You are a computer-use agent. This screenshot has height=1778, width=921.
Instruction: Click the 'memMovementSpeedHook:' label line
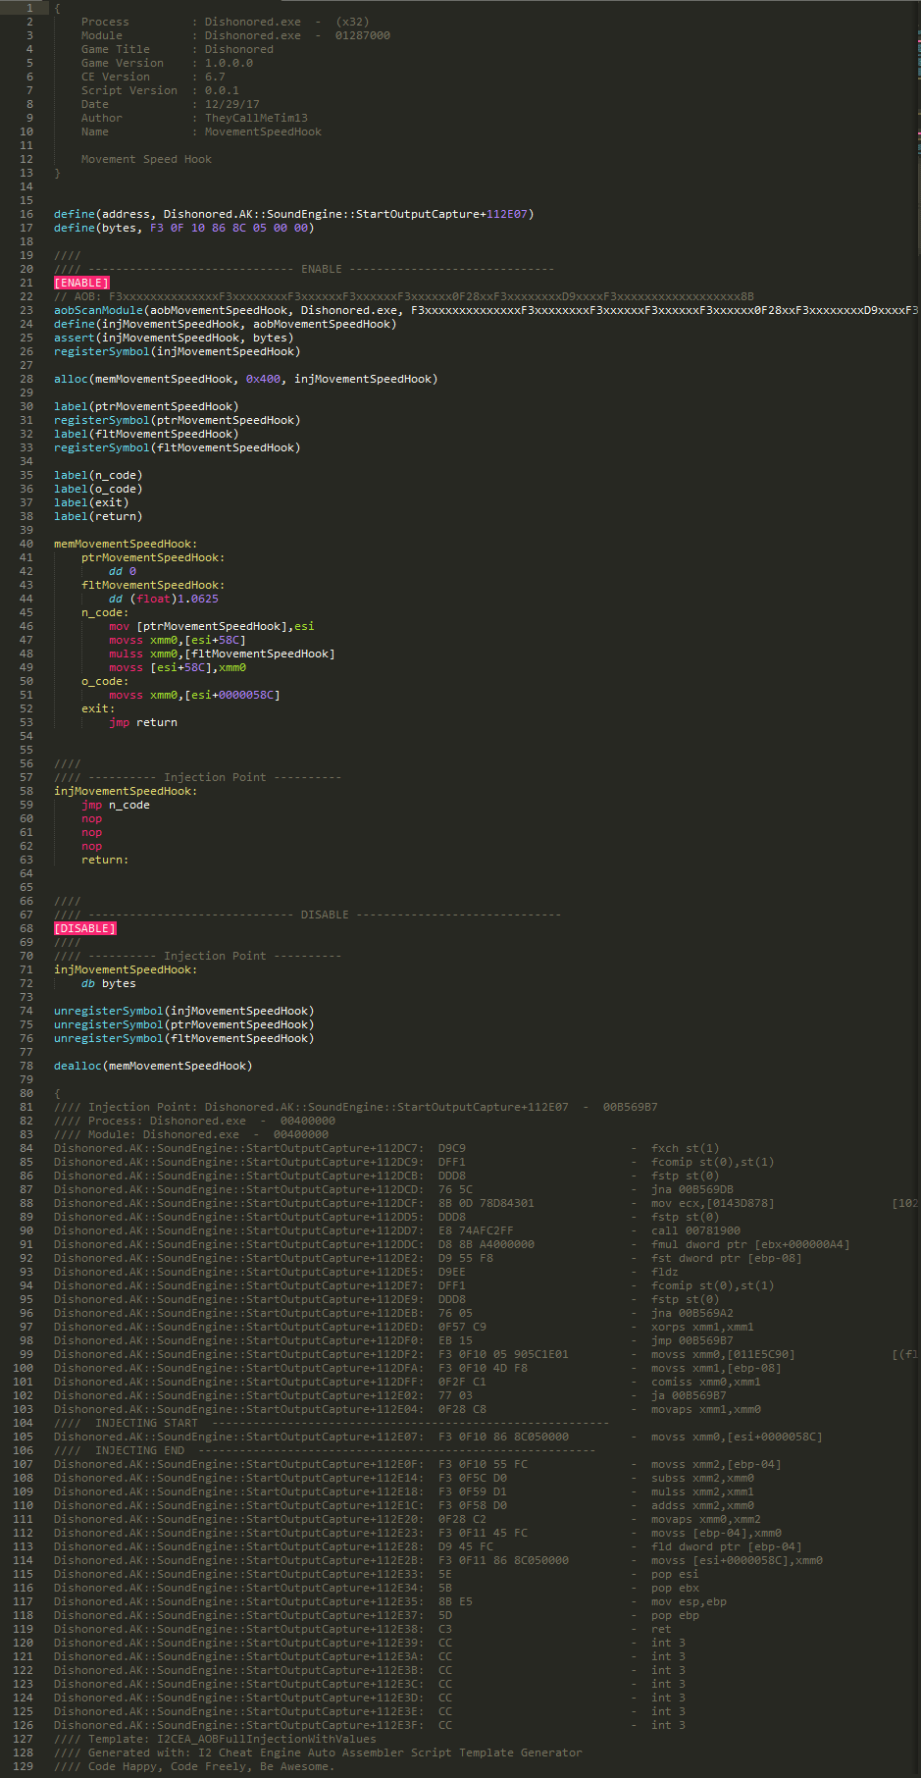click(126, 544)
